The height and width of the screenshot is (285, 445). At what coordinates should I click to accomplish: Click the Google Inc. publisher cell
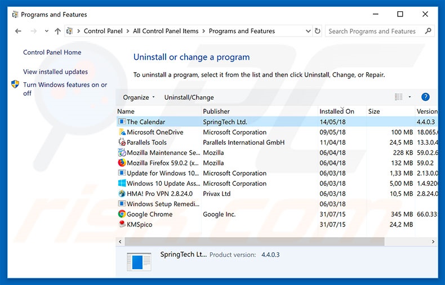pos(219,214)
